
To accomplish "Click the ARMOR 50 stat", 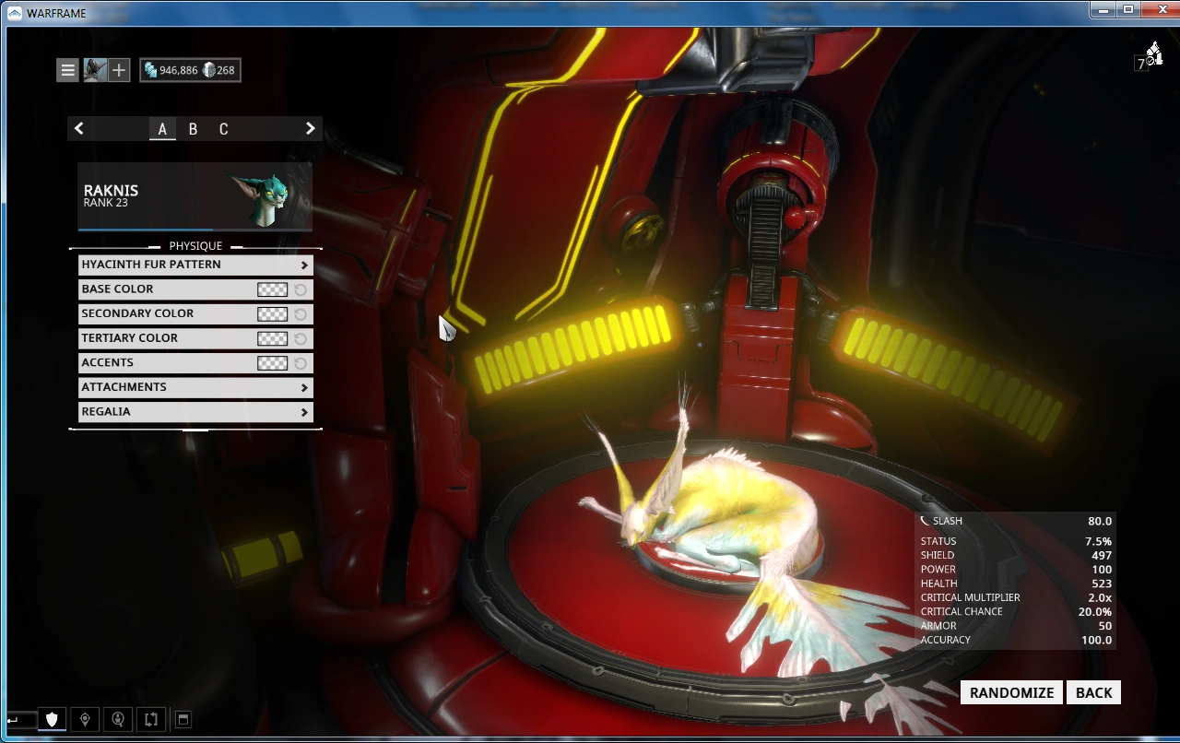I will point(1015,626).
